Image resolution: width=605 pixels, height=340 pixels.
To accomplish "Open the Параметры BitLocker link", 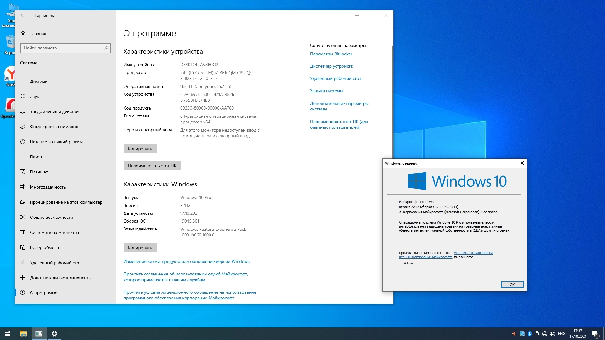I will coord(331,54).
